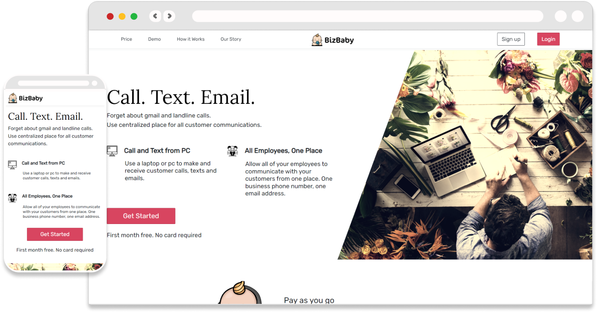Click the employees icon beside desktop All Employees, One Place
The width and height of the screenshot is (597, 312).
[233, 151]
